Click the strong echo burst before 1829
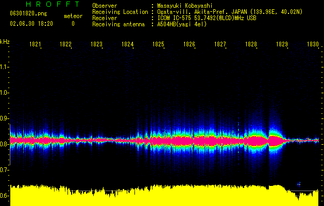 tap(277, 141)
